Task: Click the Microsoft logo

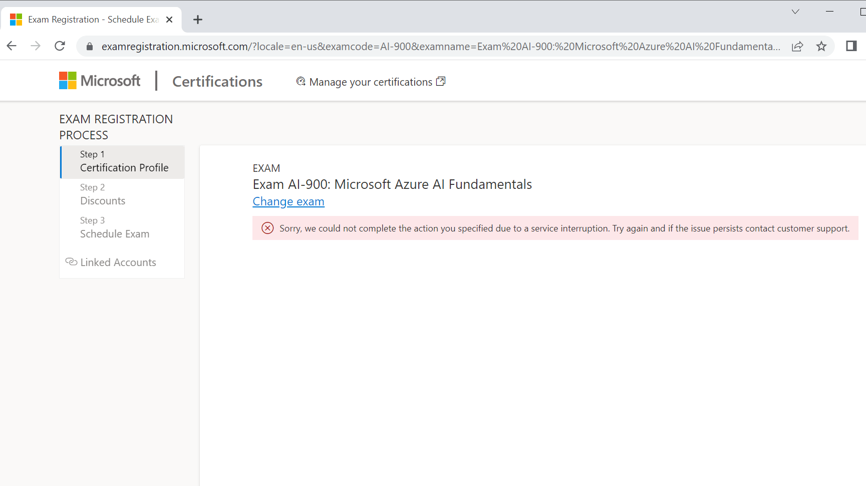Action: pos(100,81)
